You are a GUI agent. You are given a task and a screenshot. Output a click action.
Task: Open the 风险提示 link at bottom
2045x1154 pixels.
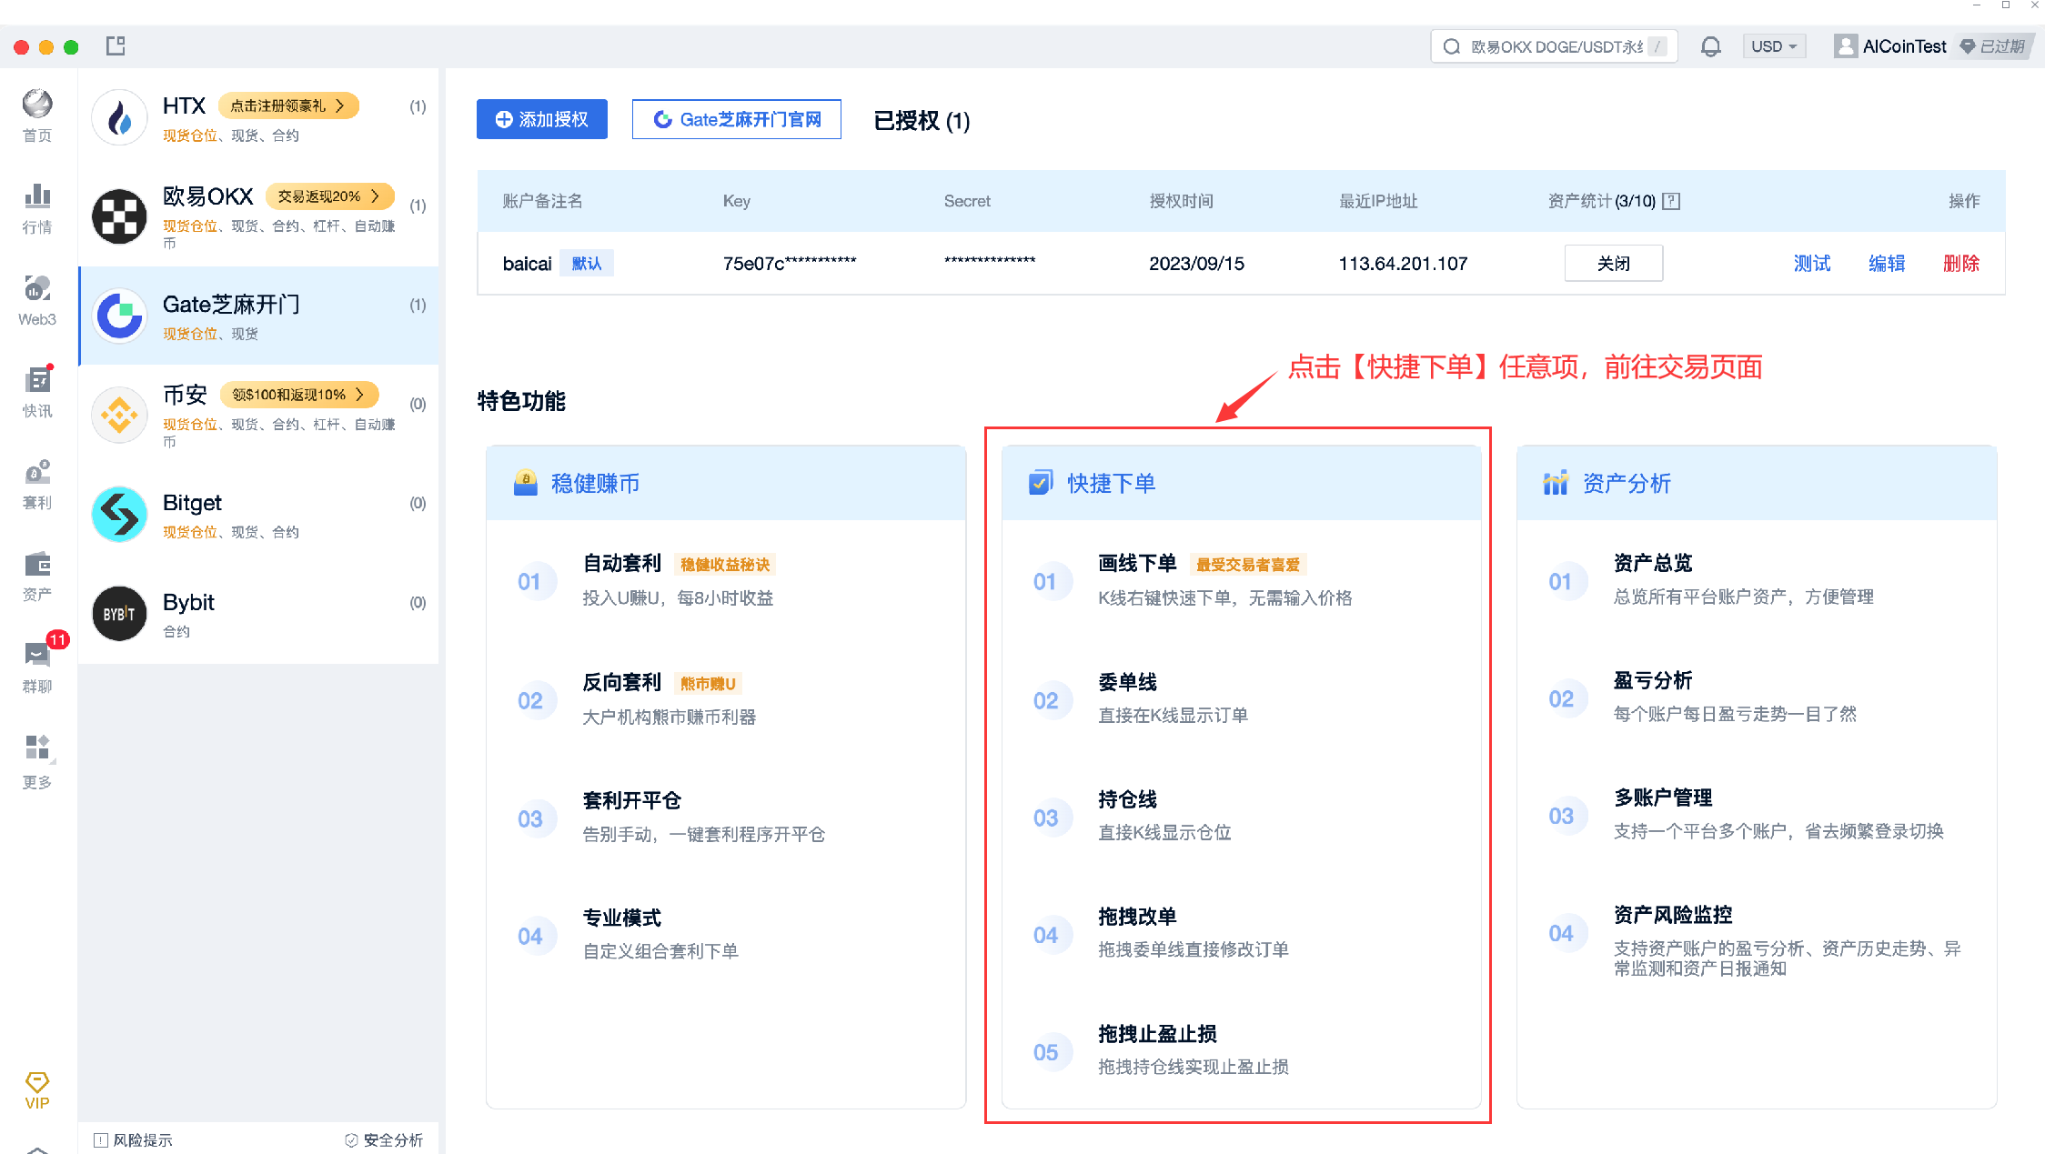click(133, 1140)
